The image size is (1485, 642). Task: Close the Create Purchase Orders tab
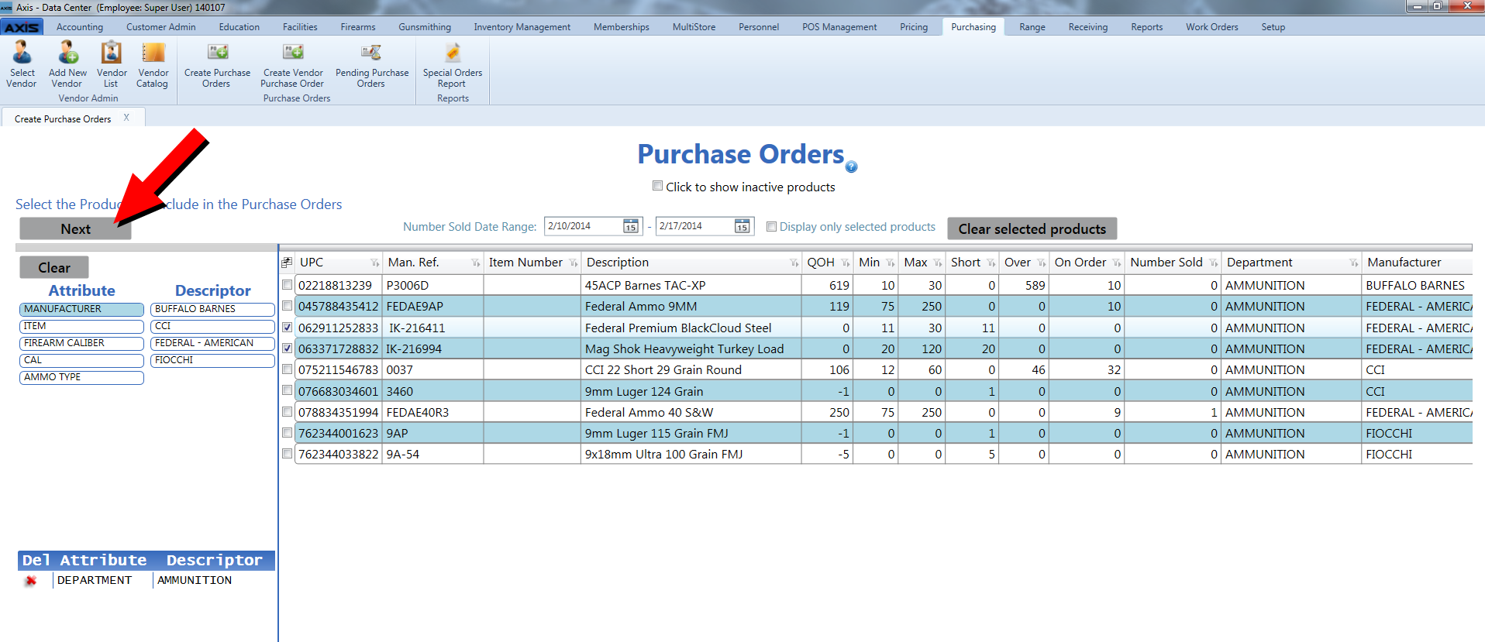(x=126, y=118)
